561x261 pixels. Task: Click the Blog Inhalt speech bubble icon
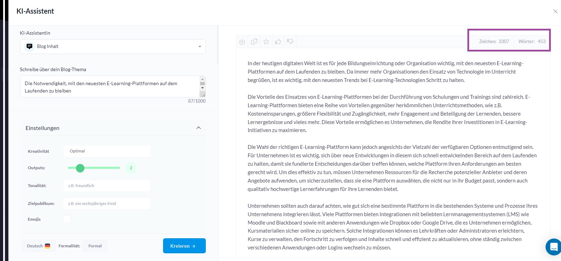click(29, 46)
